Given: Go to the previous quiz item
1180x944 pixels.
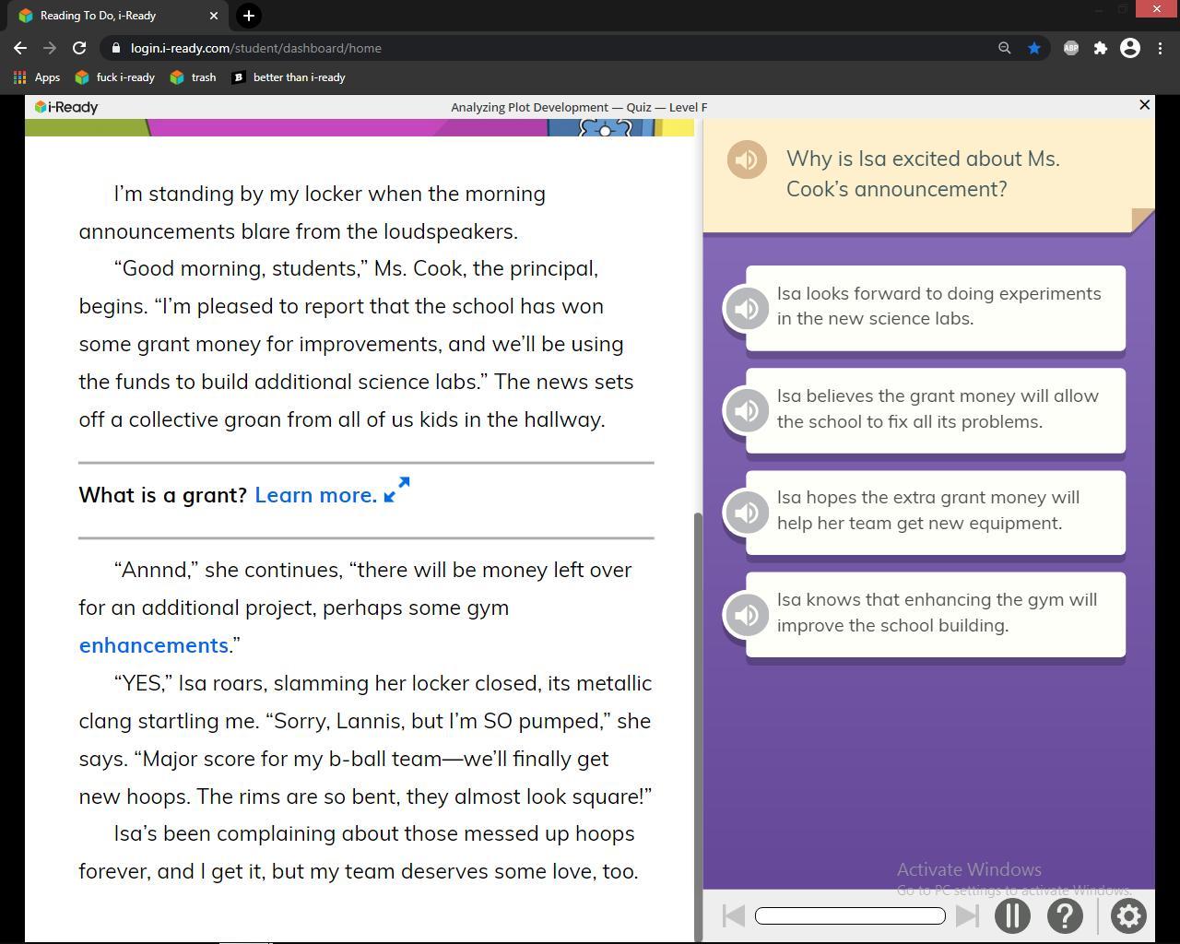Looking at the screenshot, I should tap(734, 915).
